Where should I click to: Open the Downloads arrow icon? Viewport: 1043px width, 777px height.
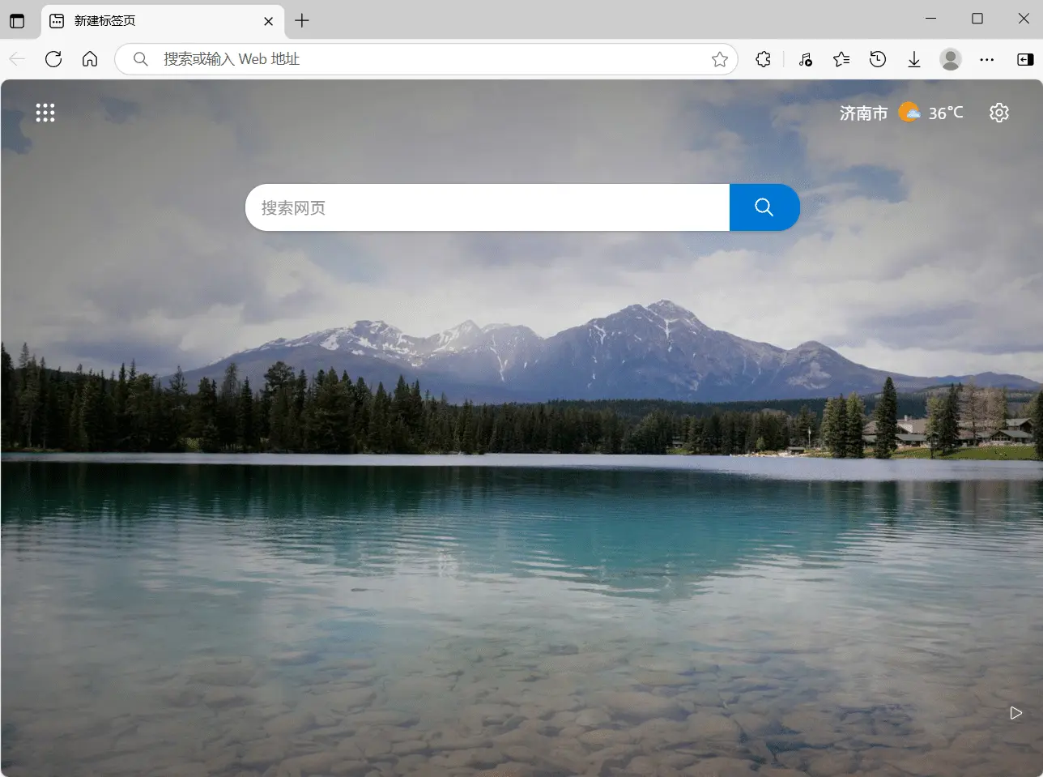coord(914,59)
